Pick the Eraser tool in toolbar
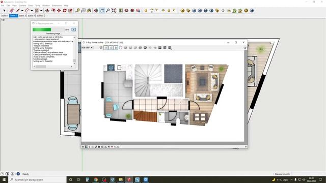 (12, 10)
